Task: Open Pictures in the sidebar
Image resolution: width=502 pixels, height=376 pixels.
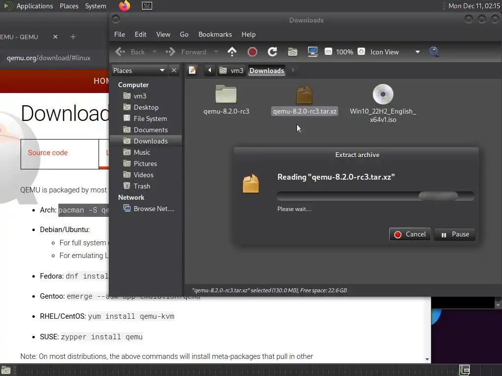Action: point(146,164)
